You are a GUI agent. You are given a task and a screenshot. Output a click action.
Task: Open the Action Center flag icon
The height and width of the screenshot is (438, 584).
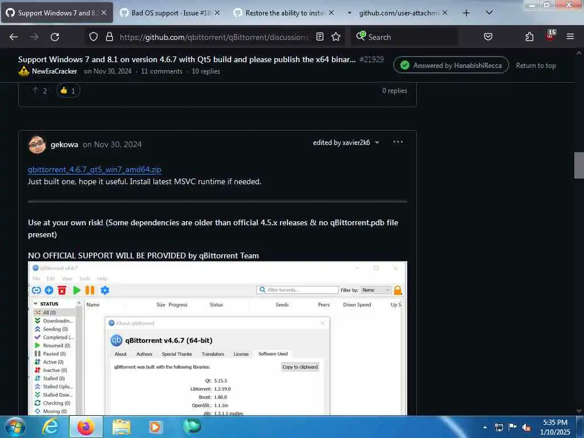[513, 427]
